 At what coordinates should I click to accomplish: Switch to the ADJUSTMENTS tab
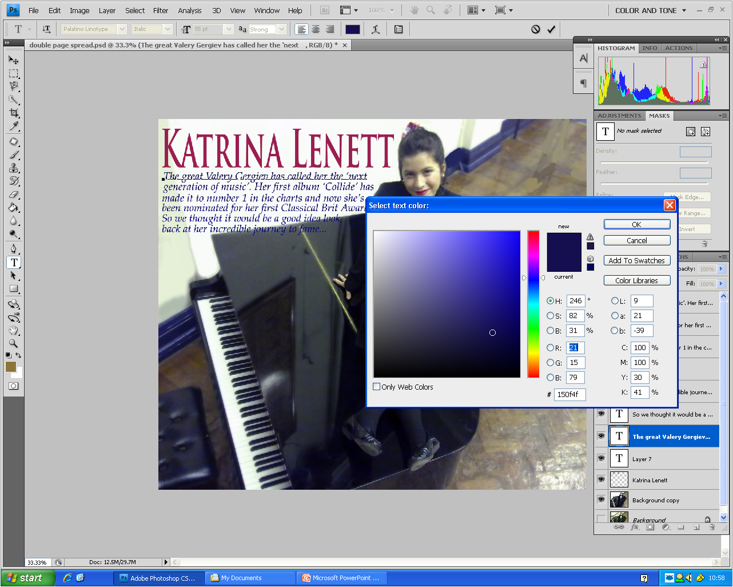tap(619, 116)
